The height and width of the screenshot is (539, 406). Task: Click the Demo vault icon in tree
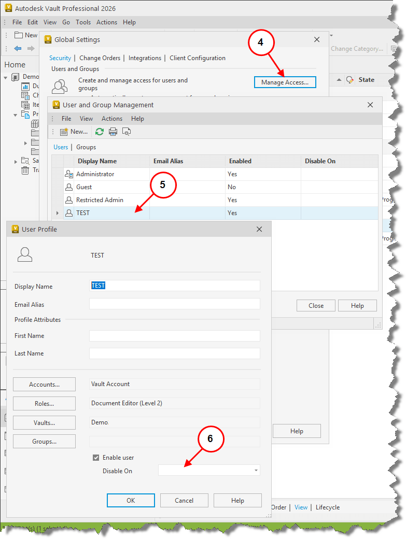16,77
